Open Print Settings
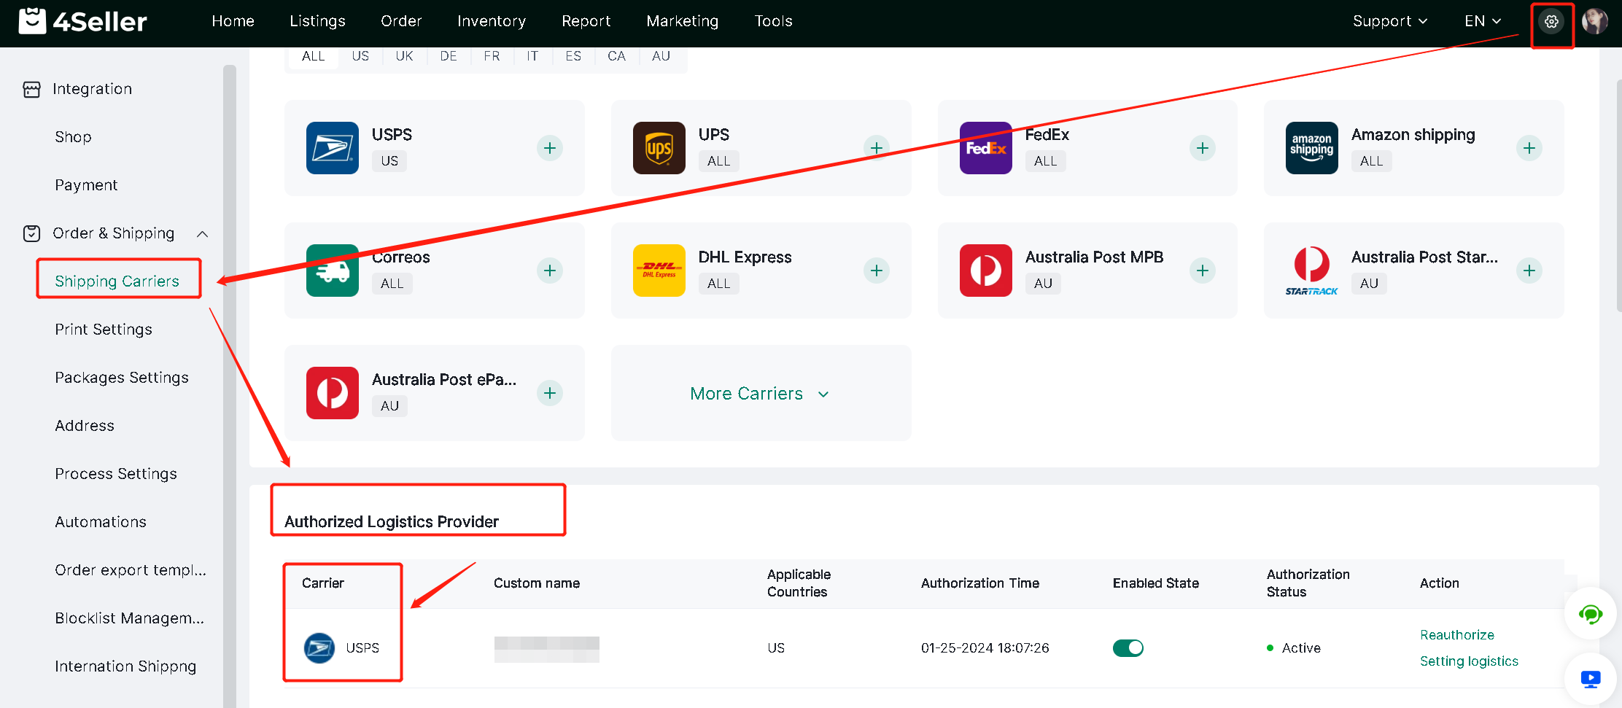 pyautogui.click(x=104, y=330)
